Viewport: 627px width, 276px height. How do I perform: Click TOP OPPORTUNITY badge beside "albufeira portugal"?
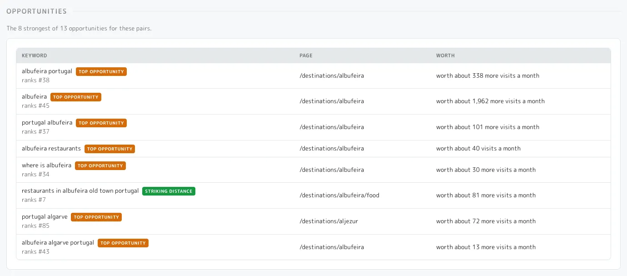point(101,72)
